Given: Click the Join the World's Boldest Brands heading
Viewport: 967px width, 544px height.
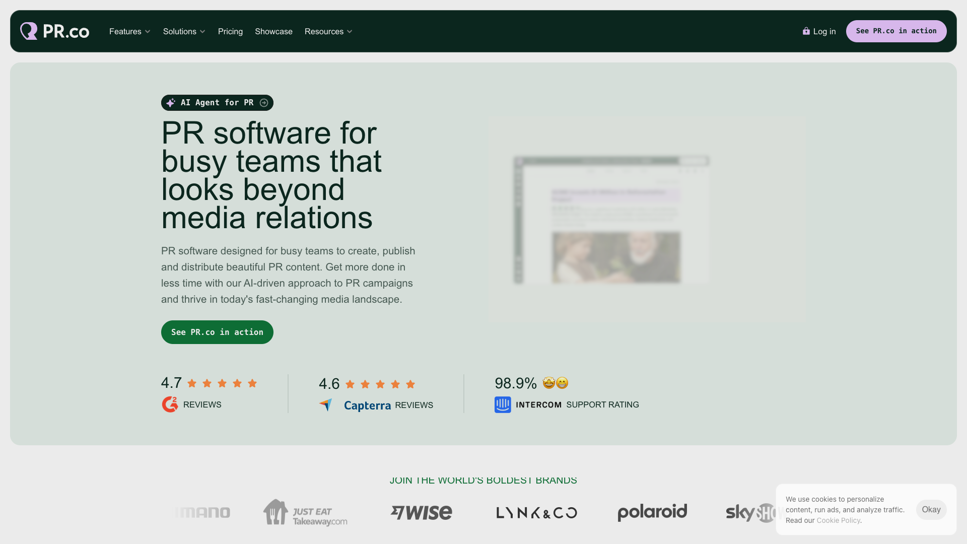Looking at the screenshot, I should [x=483, y=481].
